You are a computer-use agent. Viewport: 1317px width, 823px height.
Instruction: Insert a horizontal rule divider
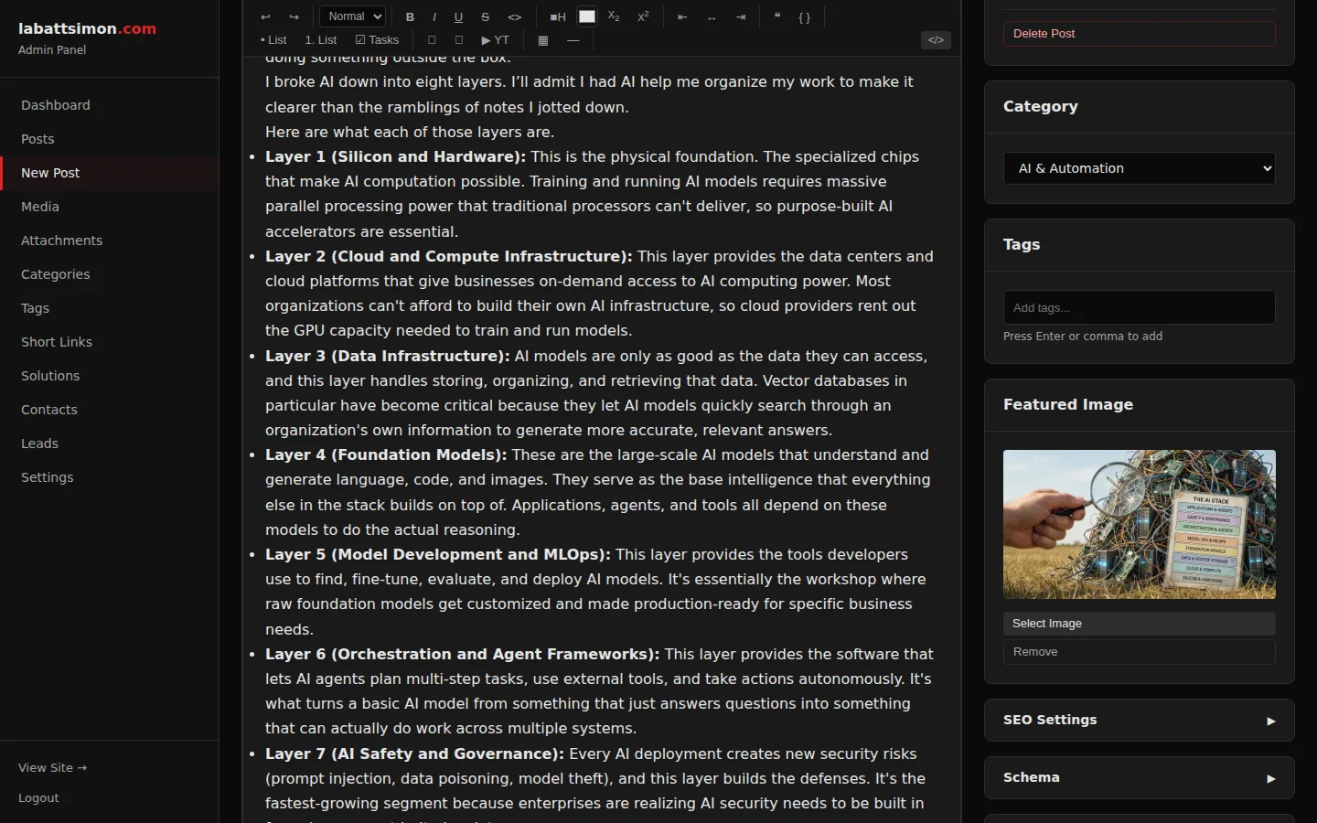pyautogui.click(x=573, y=40)
